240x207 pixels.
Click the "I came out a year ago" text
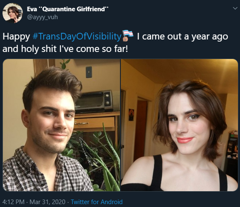pyautogui.click(x=182, y=37)
